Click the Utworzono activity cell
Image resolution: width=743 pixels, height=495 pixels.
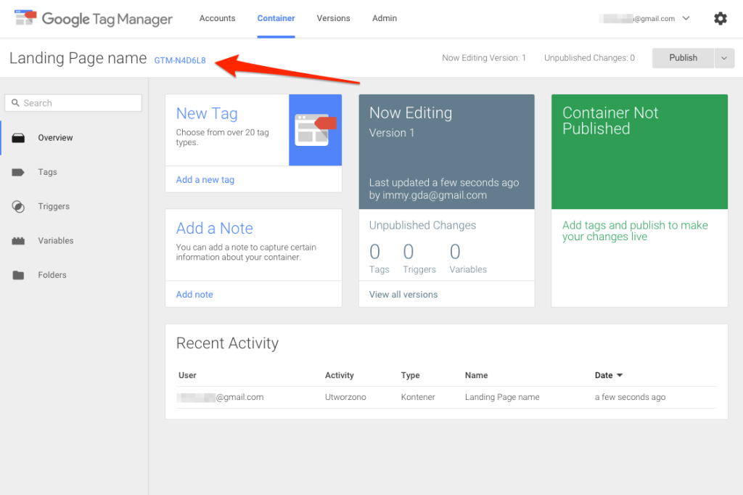(345, 397)
